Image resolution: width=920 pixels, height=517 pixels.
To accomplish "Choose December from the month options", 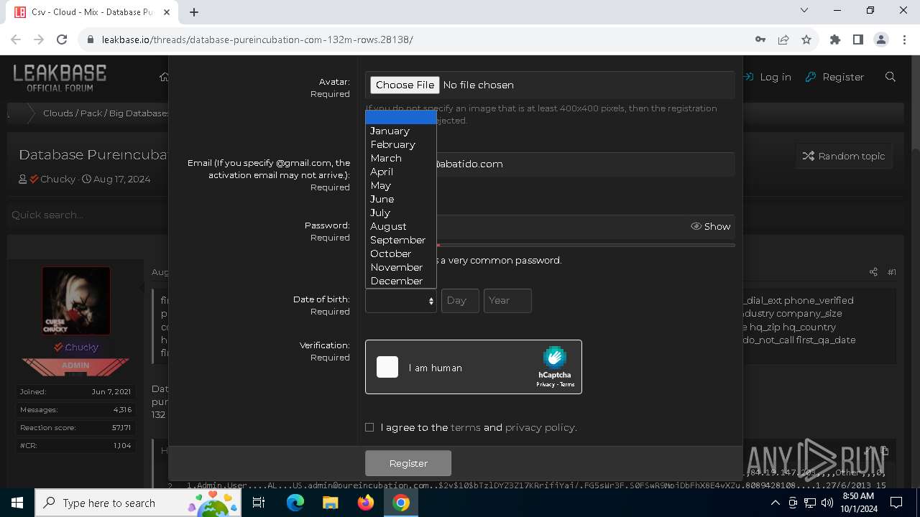I will [x=400, y=281].
